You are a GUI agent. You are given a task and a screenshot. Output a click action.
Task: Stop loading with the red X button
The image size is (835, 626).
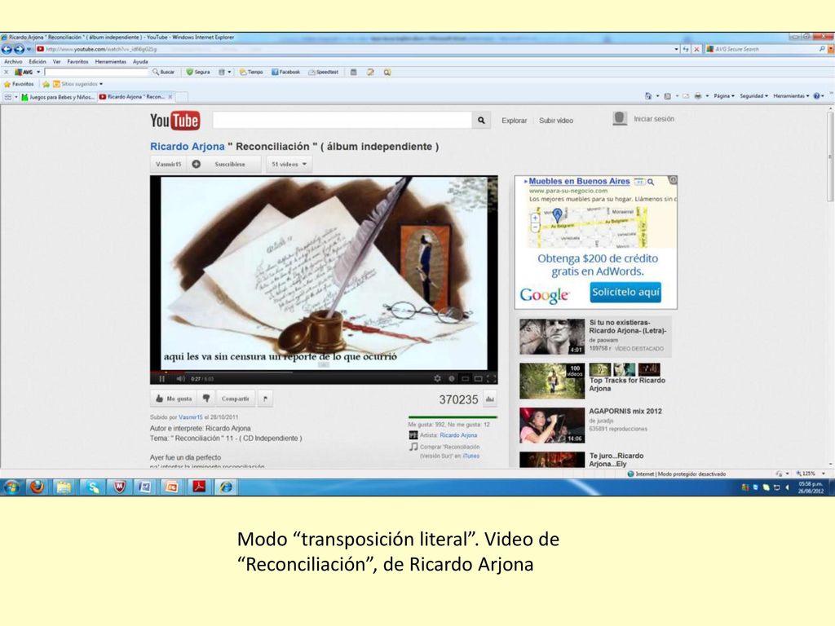696,49
